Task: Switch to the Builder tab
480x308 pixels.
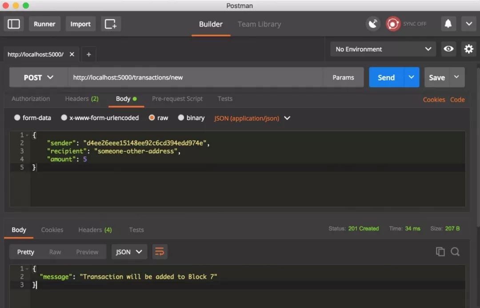Action: click(x=211, y=24)
